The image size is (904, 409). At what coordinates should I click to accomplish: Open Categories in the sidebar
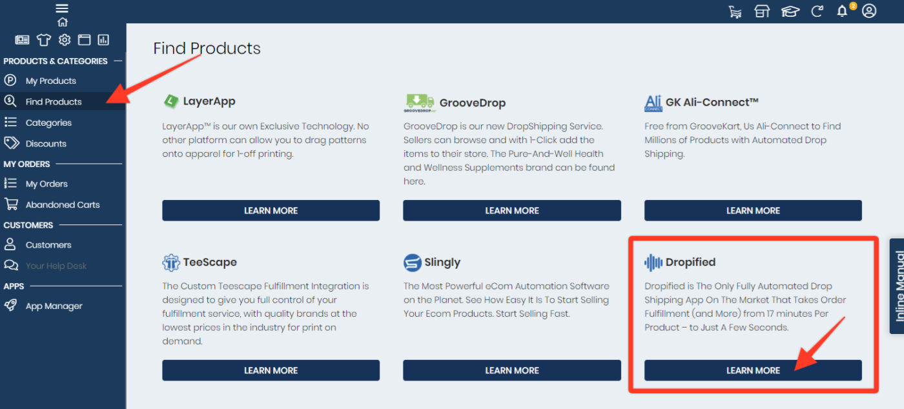63,123
